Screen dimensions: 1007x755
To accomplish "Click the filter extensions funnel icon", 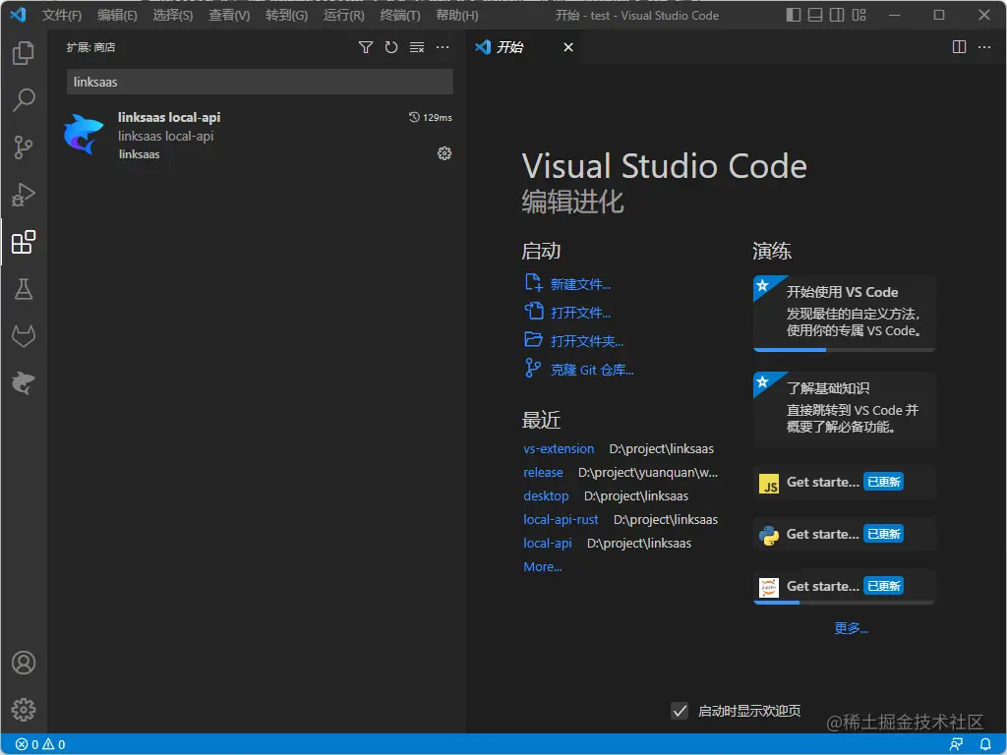I will coord(366,47).
